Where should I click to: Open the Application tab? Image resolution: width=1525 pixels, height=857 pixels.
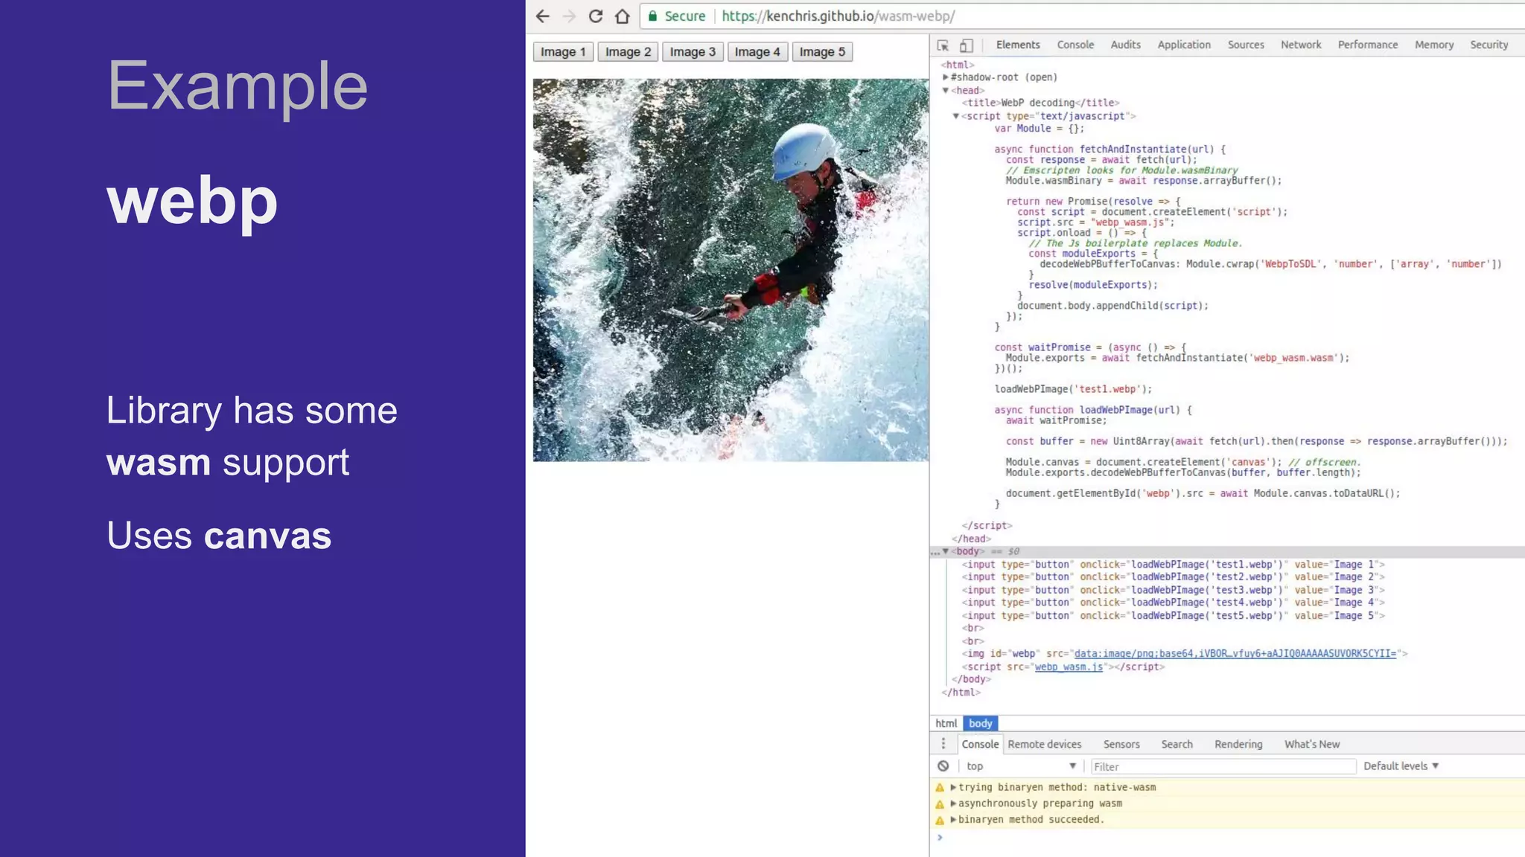1184,45
